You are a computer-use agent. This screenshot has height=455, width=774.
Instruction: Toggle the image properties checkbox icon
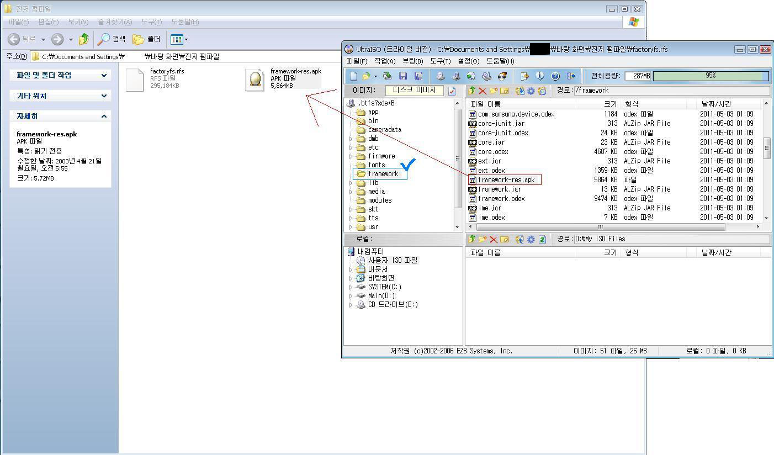[452, 91]
